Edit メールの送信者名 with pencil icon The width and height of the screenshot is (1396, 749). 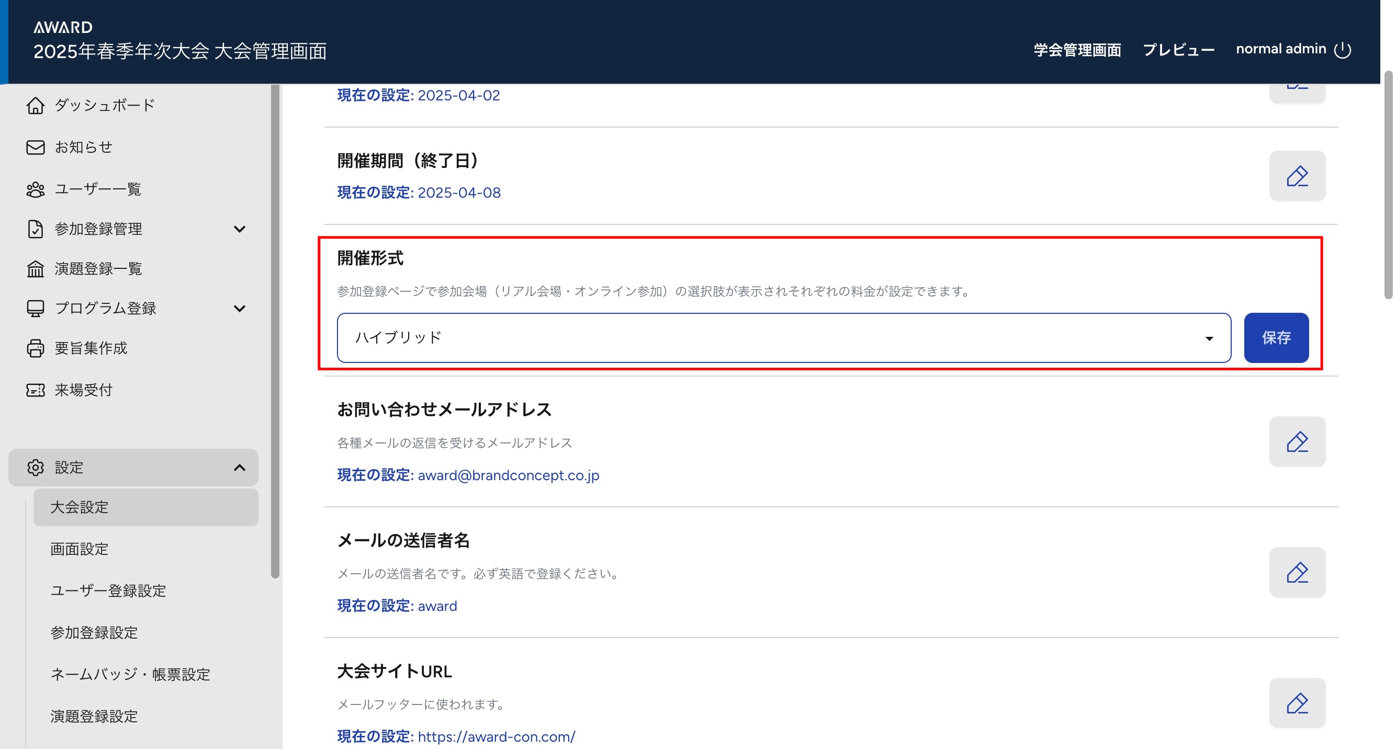pos(1297,572)
